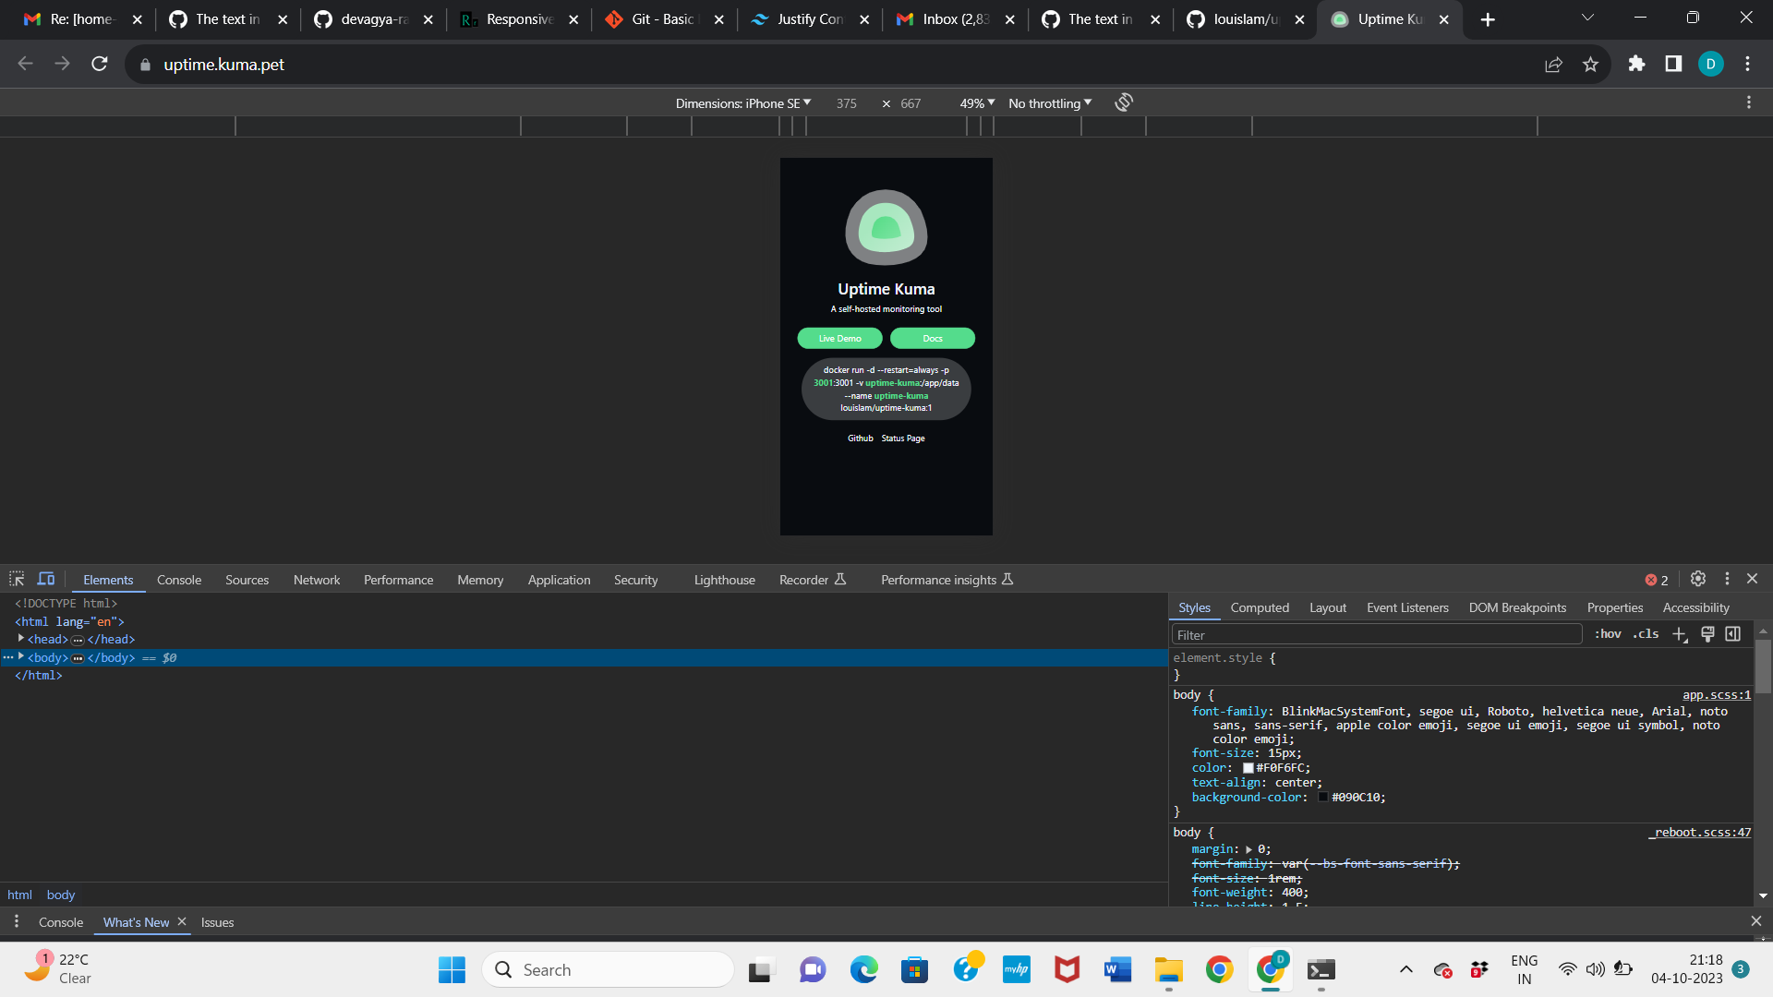Click the rotate screen orientation icon
Screen dimensions: 1773x997
pyautogui.click(x=1123, y=102)
